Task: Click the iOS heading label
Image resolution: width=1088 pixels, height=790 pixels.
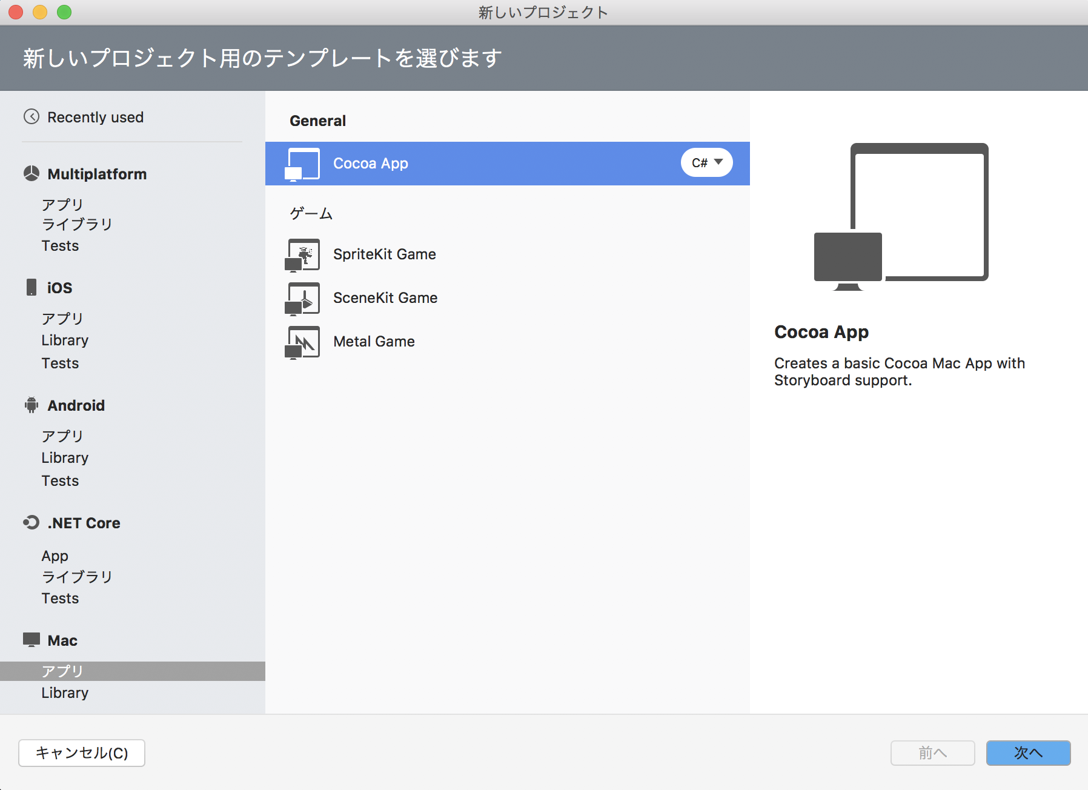Action: click(59, 288)
